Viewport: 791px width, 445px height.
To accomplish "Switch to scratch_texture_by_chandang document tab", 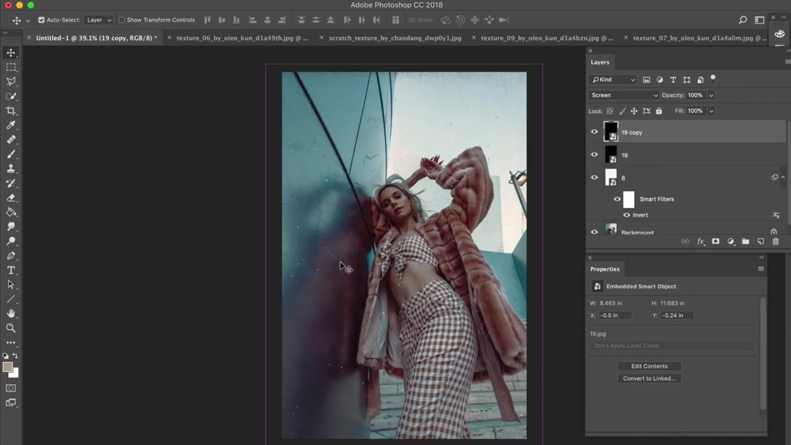I will (395, 38).
